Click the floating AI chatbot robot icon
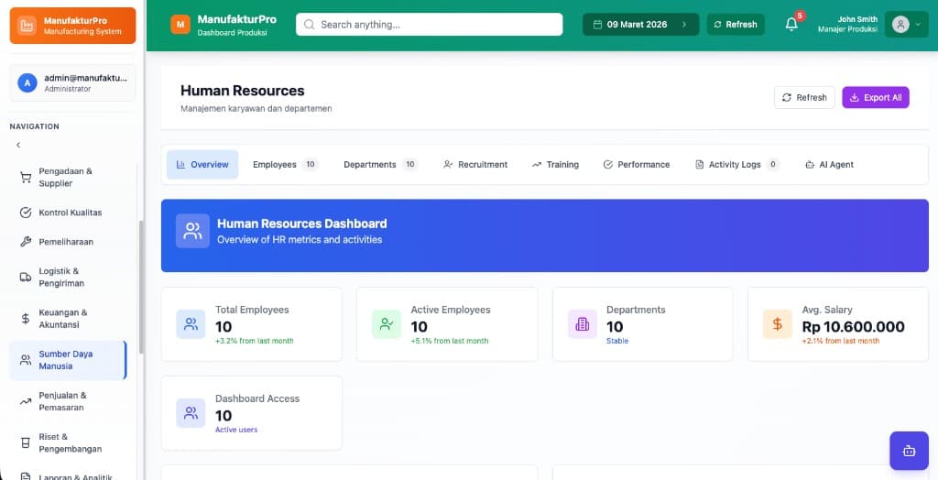 point(908,451)
